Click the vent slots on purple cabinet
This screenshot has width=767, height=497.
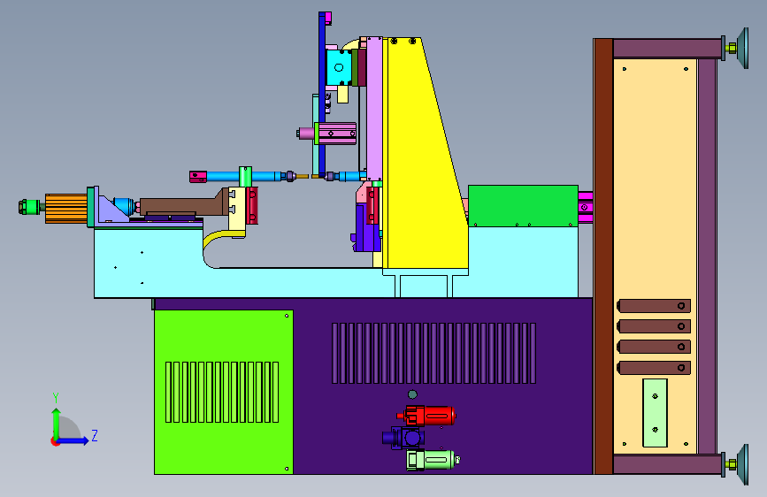click(433, 353)
